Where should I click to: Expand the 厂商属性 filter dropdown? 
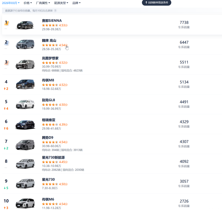(43, 3)
